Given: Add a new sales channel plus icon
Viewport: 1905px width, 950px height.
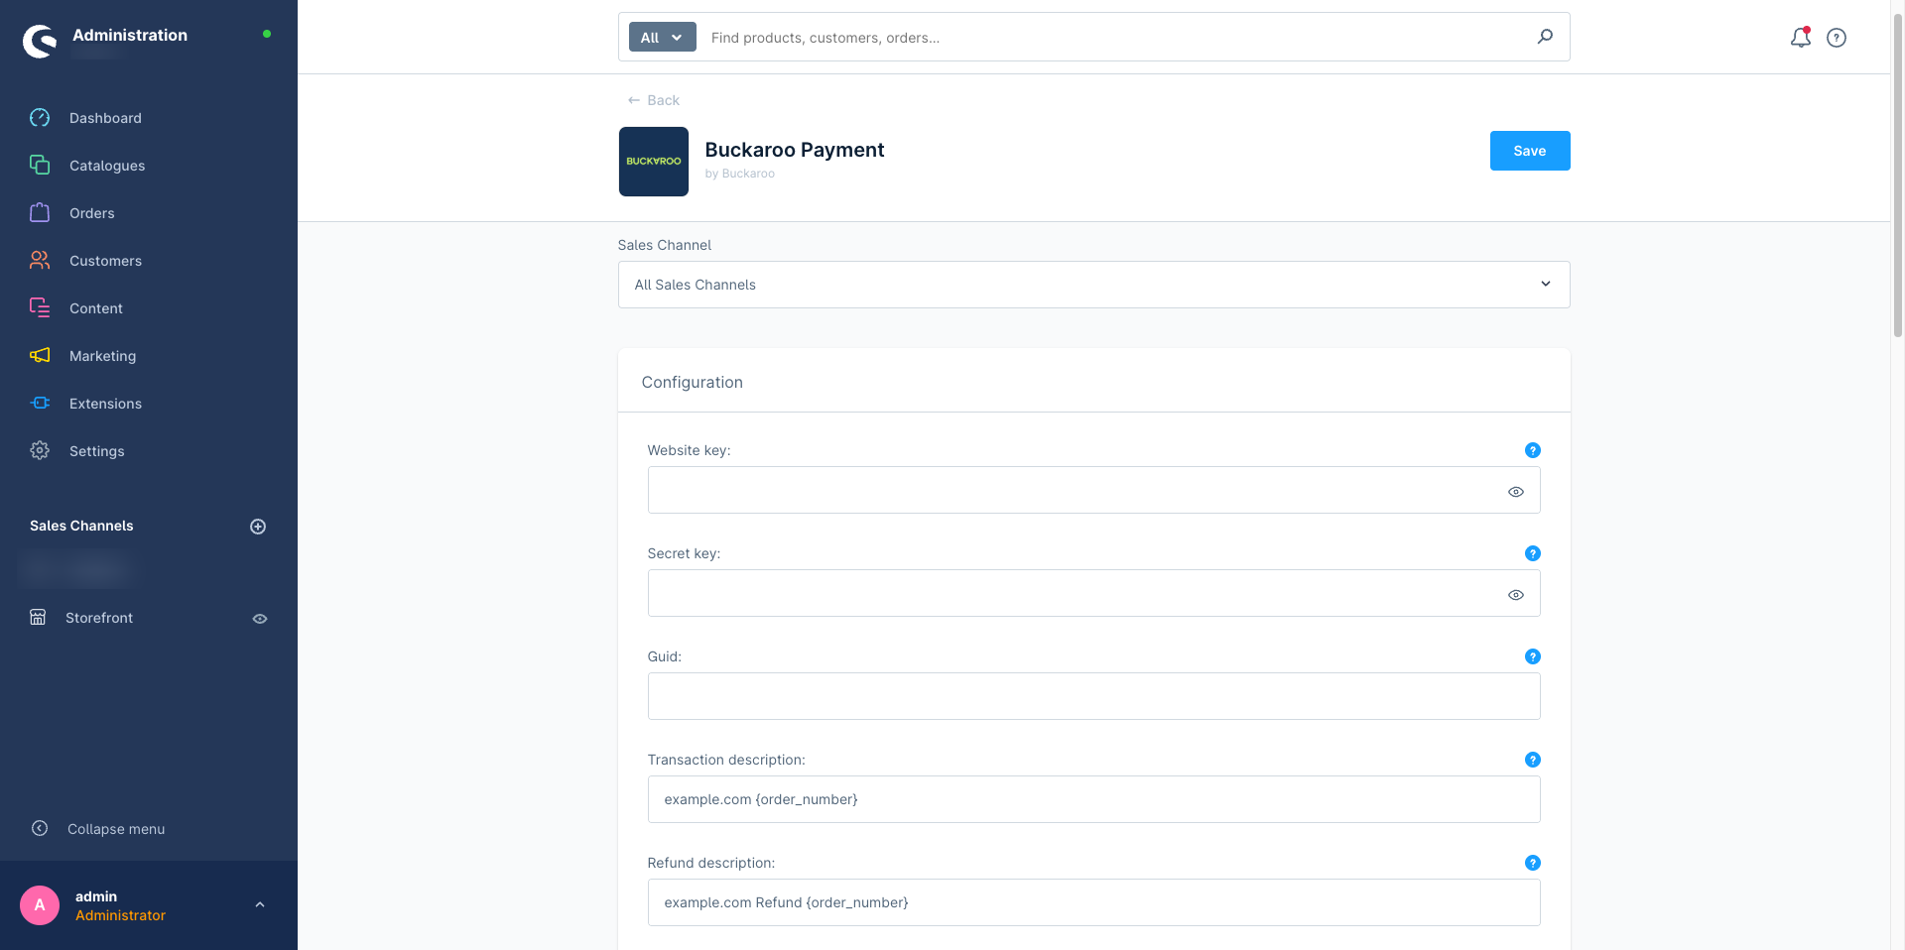Looking at the screenshot, I should pyautogui.click(x=258, y=527).
